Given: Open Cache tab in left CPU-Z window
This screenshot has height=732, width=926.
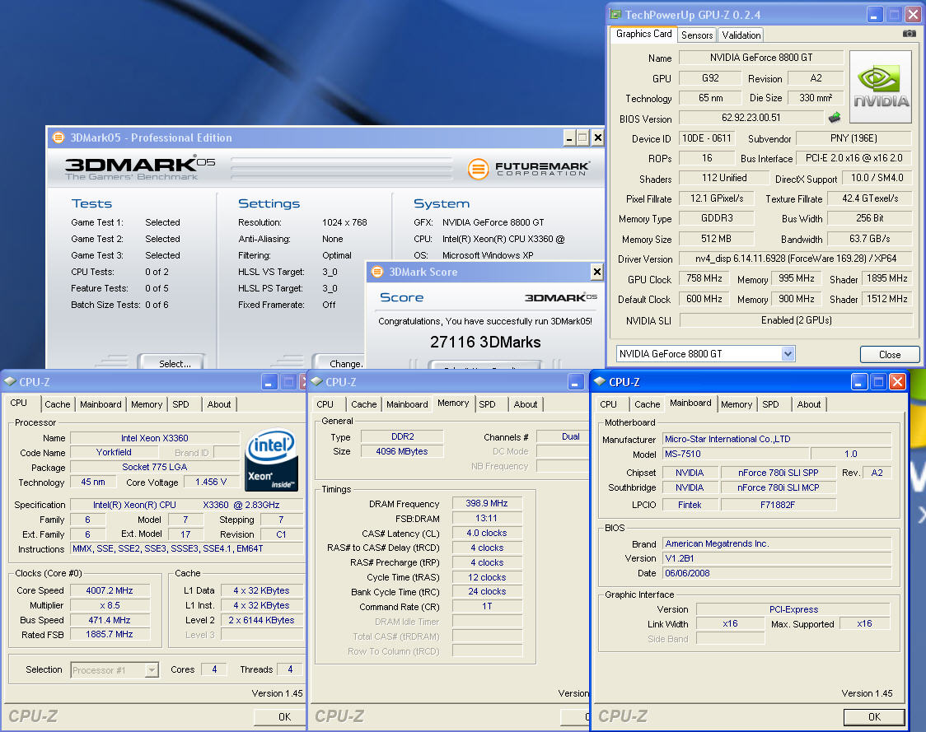Looking at the screenshot, I should (x=58, y=404).
